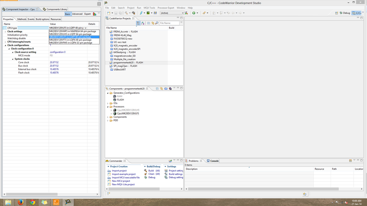This screenshot has width=367, height=206.
Task: Expand the OSs folder in Components
Action: tap(108, 103)
